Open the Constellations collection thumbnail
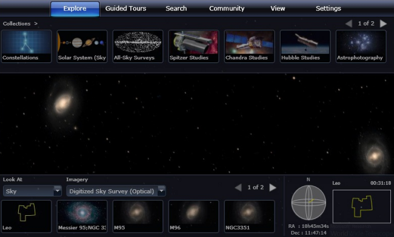Screen dimensions: 394x237 pos(27,46)
